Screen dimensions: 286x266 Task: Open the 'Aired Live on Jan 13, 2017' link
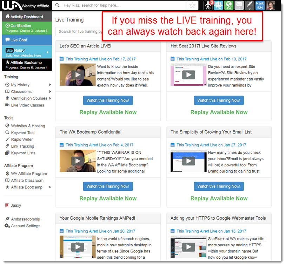click(x=211, y=231)
